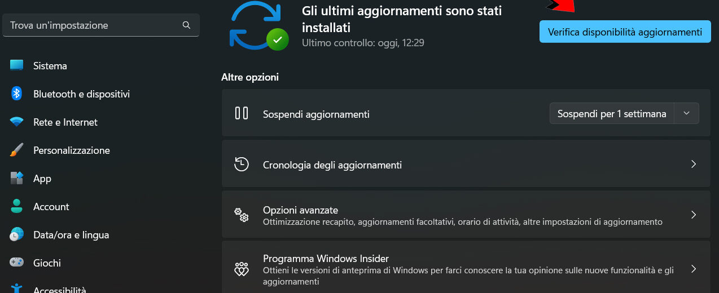The width and height of the screenshot is (719, 293).
Task: Click the Data/ora e lingua globe icon
Action: pyautogui.click(x=17, y=235)
